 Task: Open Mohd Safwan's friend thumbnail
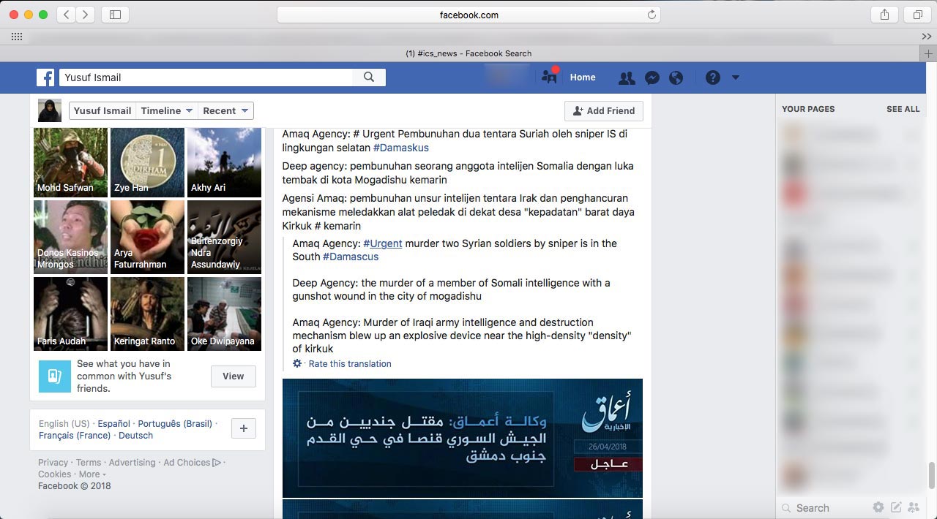[70, 162]
